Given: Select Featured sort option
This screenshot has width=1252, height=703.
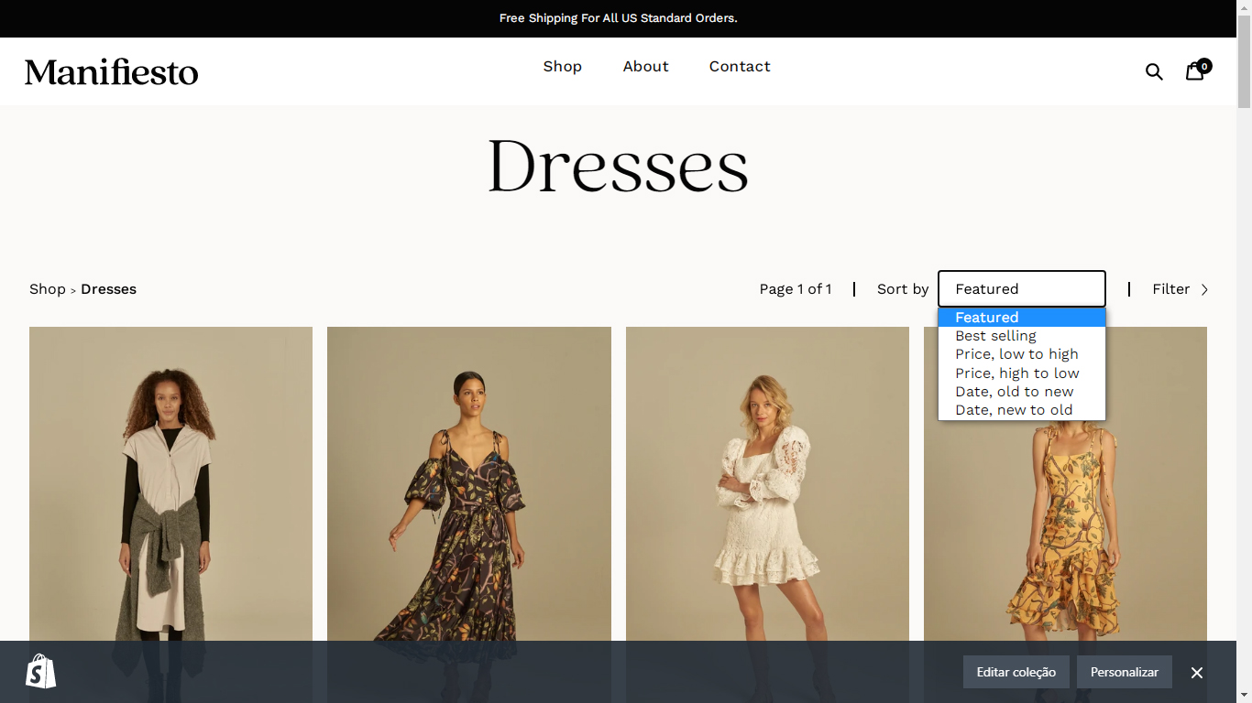Looking at the screenshot, I should [1021, 318].
